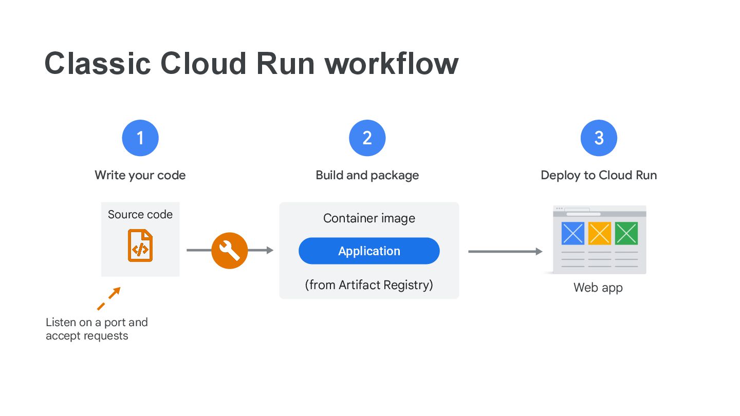Click the orange wrench build icon

coord(230,251)
